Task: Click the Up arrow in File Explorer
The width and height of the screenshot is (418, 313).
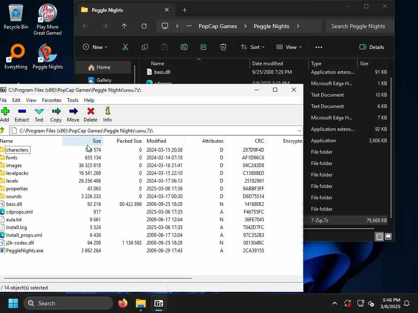Action: click(x=124, y=26)
